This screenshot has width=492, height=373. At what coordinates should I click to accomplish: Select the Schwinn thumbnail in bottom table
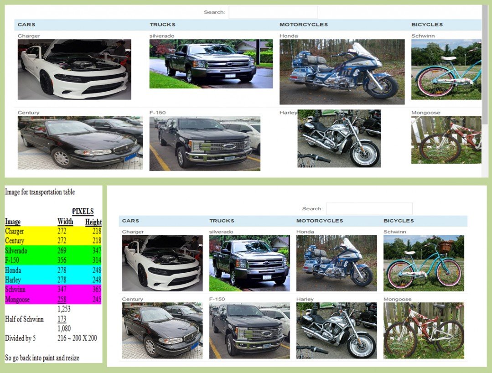point(424,263)
